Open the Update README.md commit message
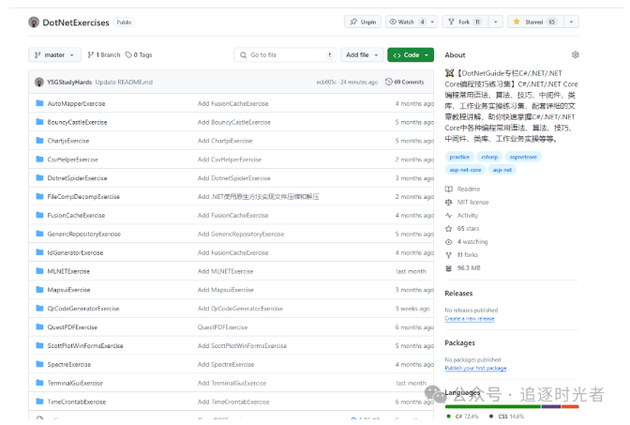This screenshot has height=425, width=630. click(124, 82)
